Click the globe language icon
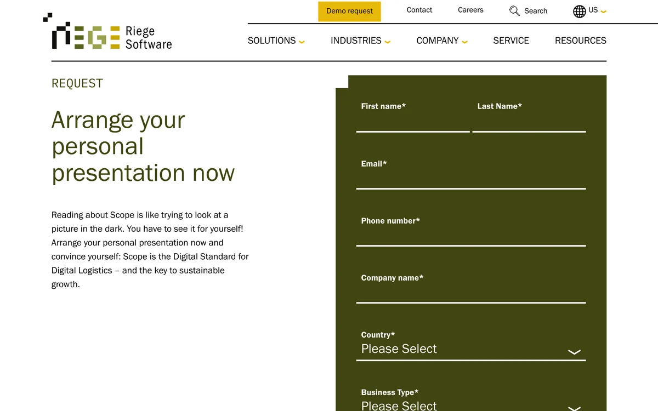This screenshot has height=411, width=658. point(580,11)
